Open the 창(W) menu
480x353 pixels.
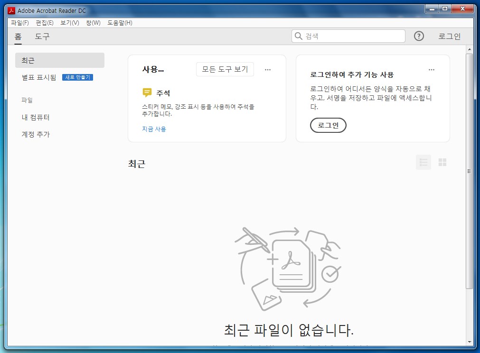coord(93,23)
